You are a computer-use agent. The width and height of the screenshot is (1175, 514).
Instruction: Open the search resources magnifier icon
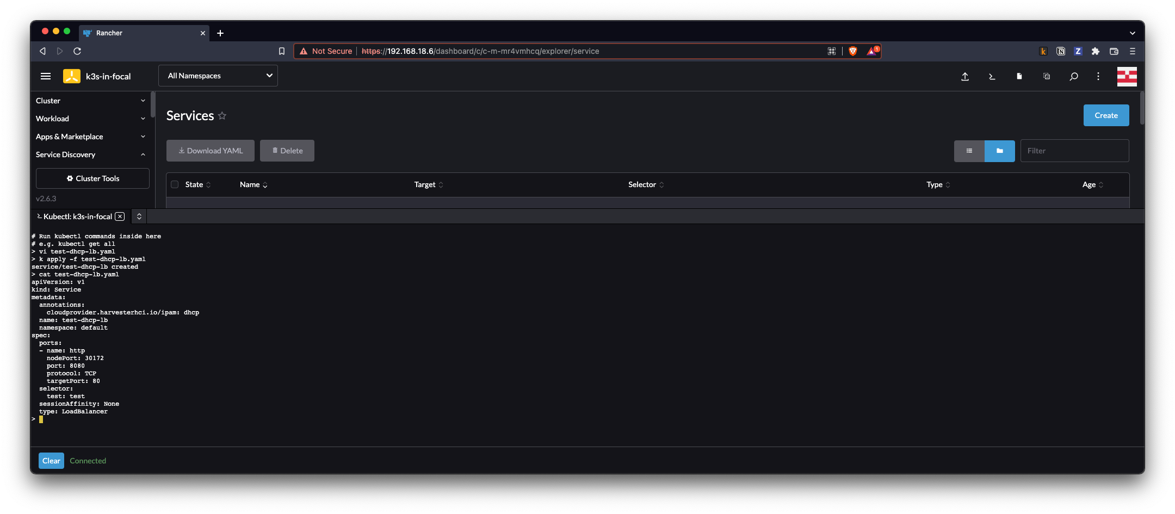tap(1074, 77)
